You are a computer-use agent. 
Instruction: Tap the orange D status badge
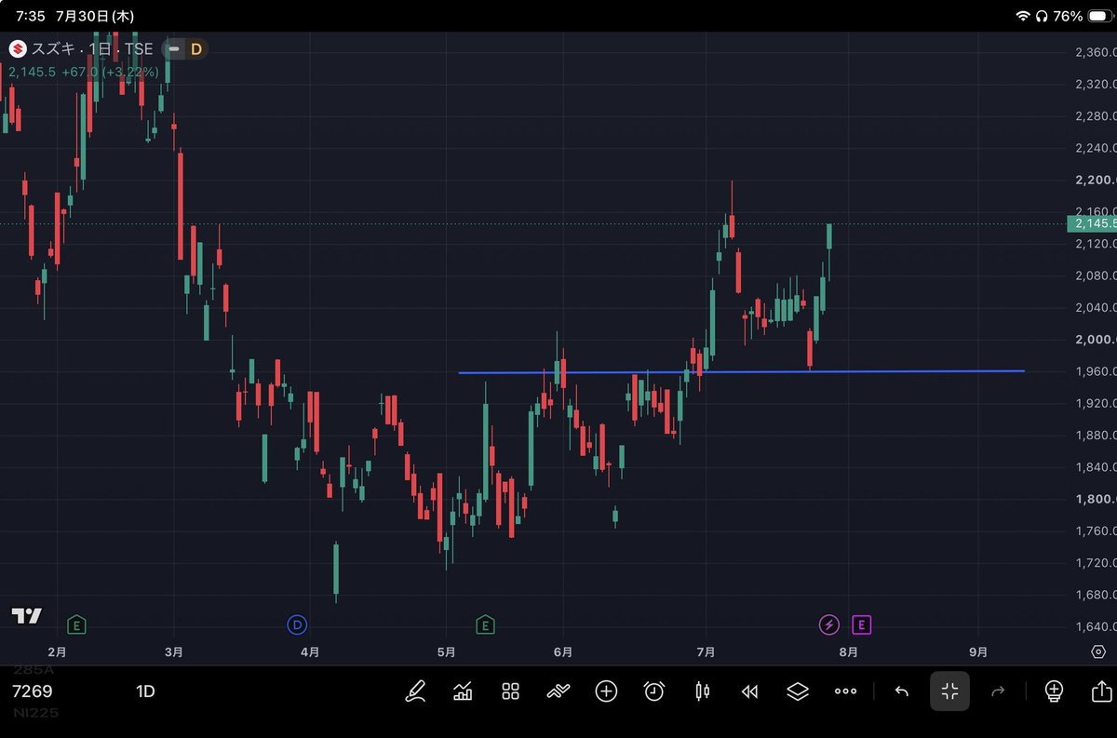(196, 49)
